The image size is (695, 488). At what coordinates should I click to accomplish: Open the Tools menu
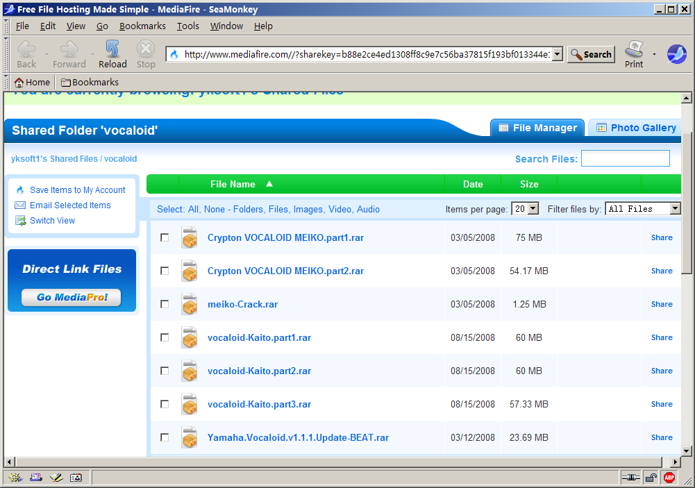coord(188,26)
